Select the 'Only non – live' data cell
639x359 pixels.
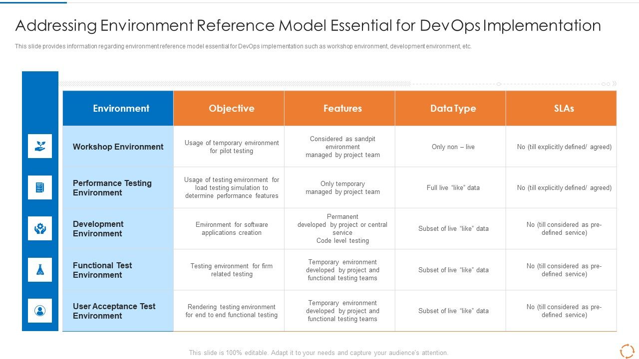[x=450, y=147]
